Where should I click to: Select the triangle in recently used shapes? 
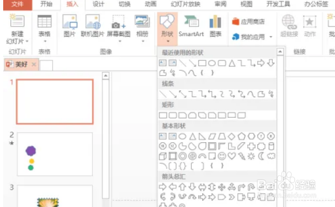(232, 63)
